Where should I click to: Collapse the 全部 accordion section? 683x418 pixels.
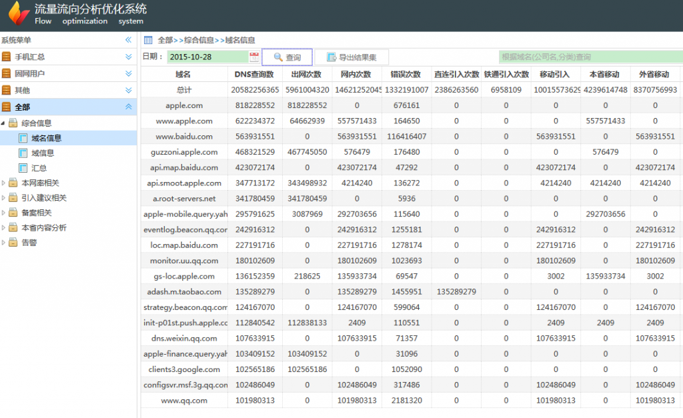click(x=129, y=107)
